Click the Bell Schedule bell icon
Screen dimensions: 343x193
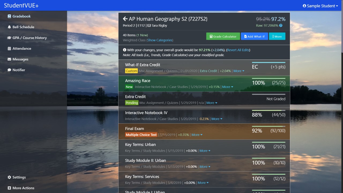9,27
